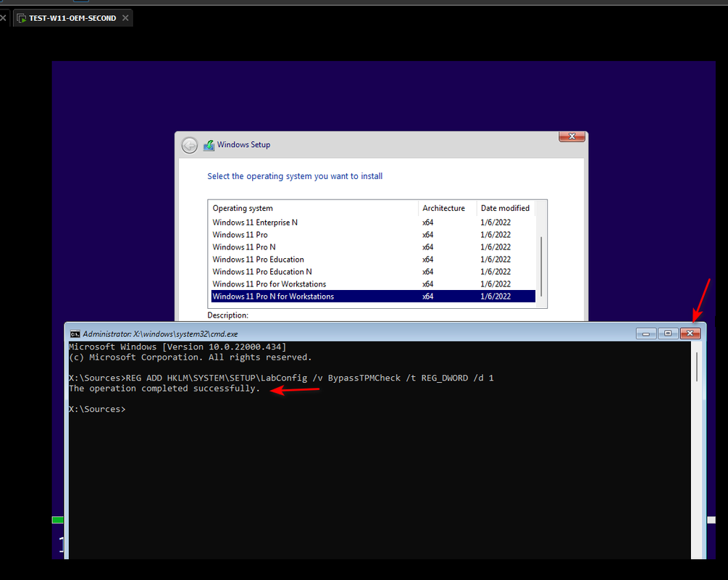
Task: Close the Windows Setup dialog
Action: tap(572, 136)
